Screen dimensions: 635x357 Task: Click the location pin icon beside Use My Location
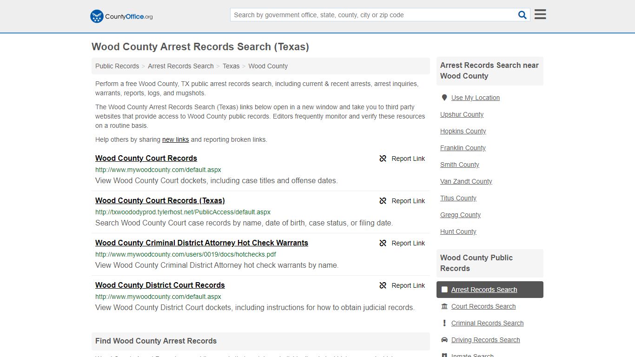tap(444, 98)
